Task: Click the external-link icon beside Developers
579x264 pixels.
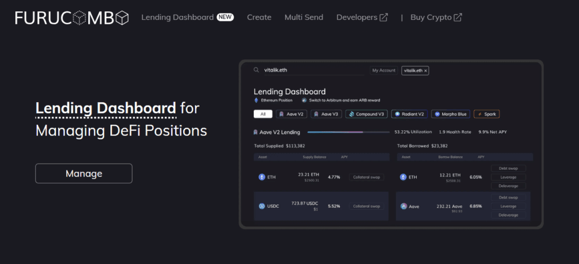Action: tap(384, 17)
